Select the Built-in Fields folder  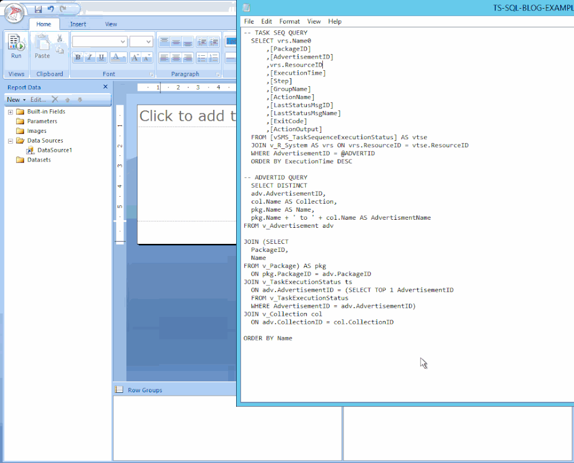(x=41, y=112)
